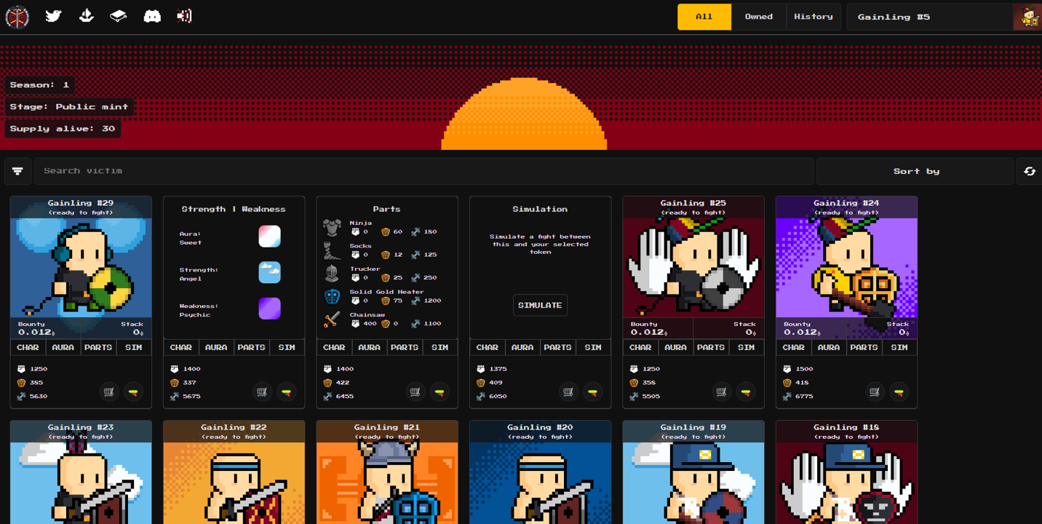Open the Twitter link icon
Image resolution: width=1042 pixels, height=524 pixels.
[x=53, y=16]
